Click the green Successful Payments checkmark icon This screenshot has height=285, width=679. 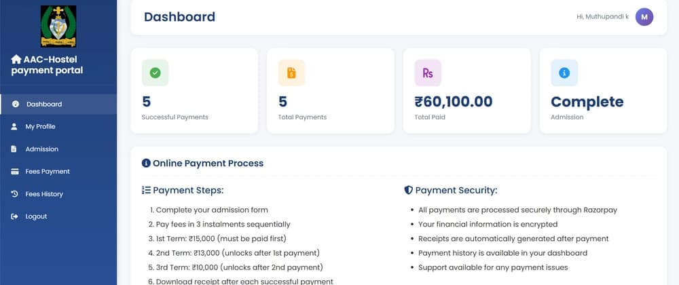[x=155, y=73]
